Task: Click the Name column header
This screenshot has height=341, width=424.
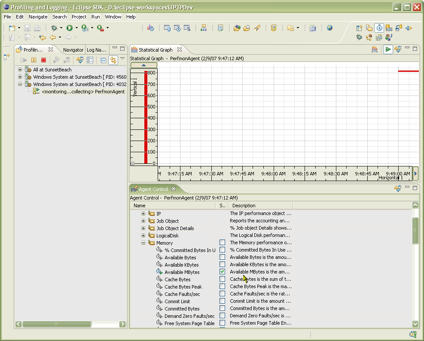Action: 173,206
